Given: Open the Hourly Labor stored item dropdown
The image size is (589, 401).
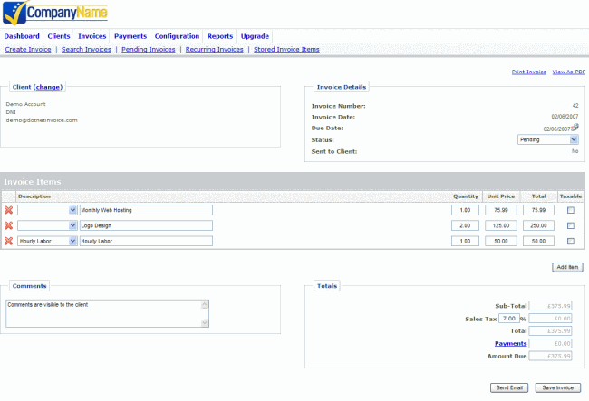Looking at the screenshot, I should [47, 241].
